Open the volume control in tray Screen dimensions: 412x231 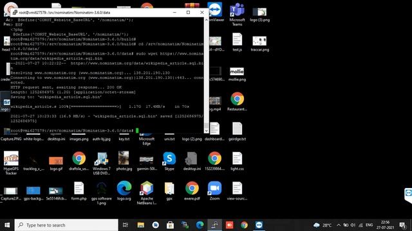click(x=353, y=225)
